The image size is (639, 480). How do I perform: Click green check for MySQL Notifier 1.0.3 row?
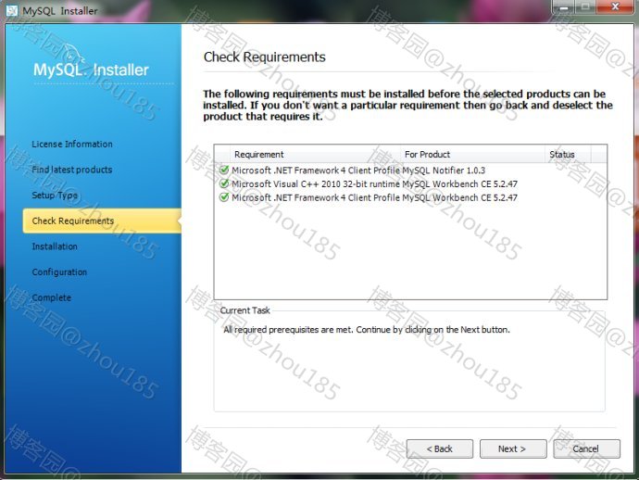tap(224, 171)
